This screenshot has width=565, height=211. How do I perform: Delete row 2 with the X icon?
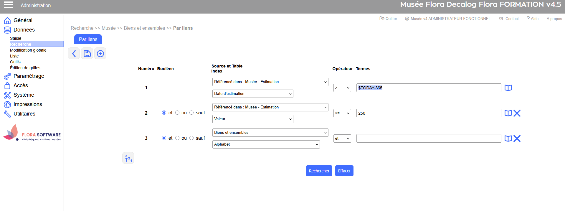[x=517, y=113]
